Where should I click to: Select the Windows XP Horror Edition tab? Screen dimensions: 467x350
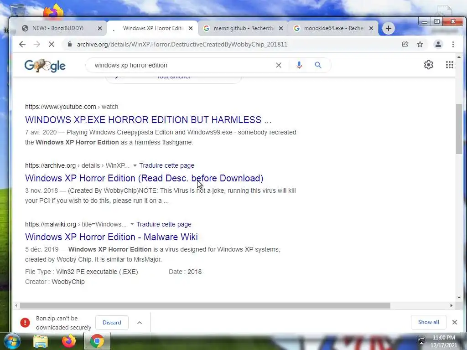click(152, 28)
